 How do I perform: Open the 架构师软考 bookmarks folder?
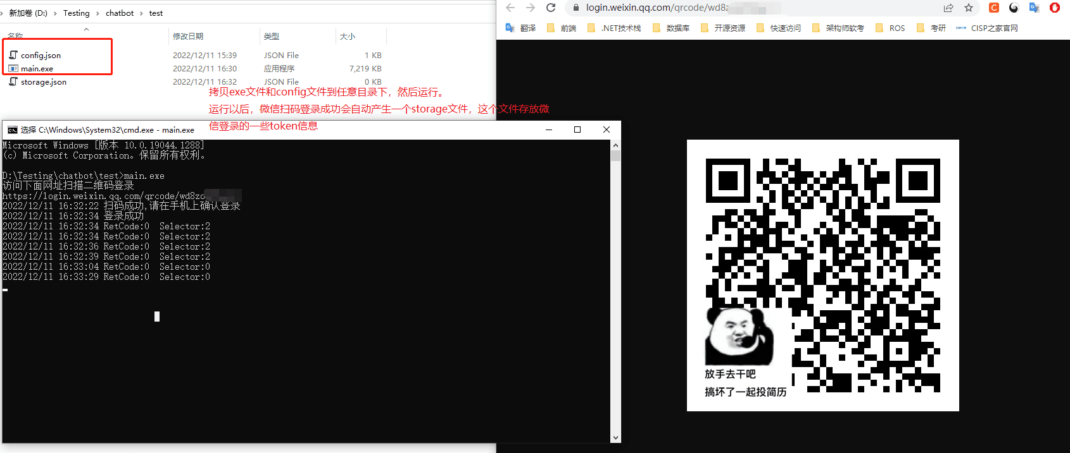tap(838, 28)
